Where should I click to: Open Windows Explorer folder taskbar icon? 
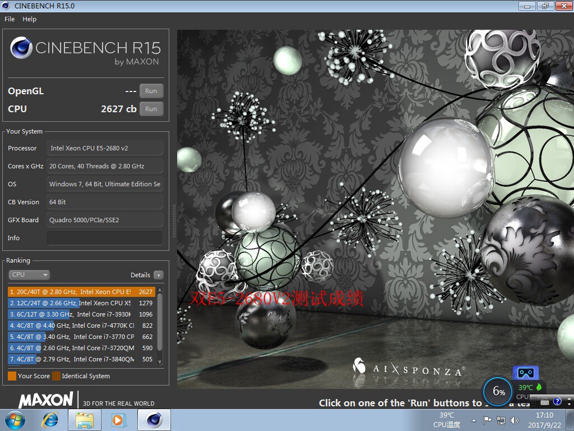pos(85,420)
